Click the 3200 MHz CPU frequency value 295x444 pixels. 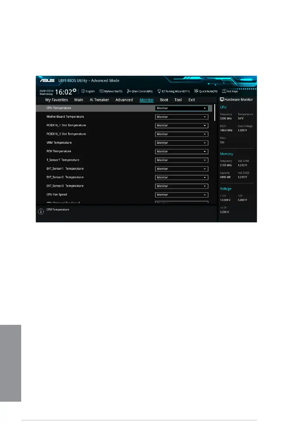(226, 119)
